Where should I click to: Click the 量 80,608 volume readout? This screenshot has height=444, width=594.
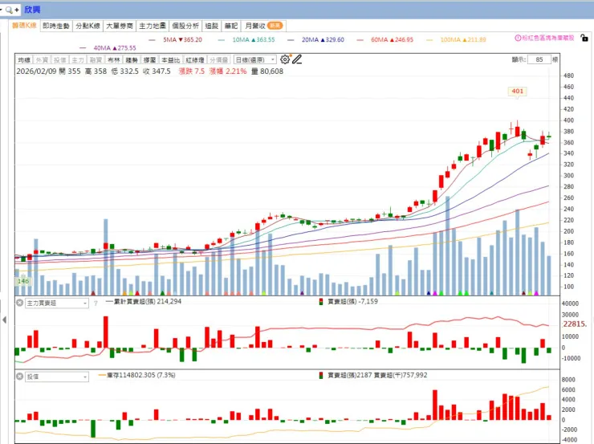(267, 71)
